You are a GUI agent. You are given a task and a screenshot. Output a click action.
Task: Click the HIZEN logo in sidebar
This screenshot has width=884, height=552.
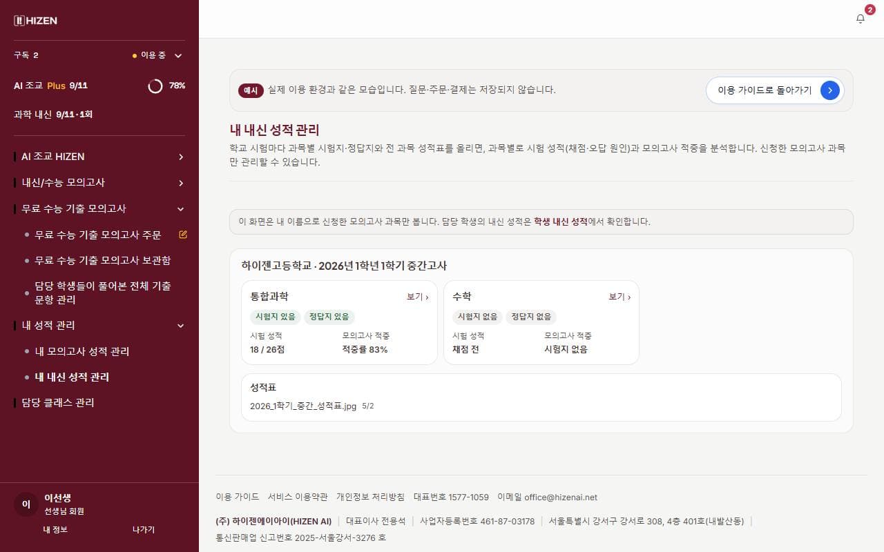click(x=36, y=21)
